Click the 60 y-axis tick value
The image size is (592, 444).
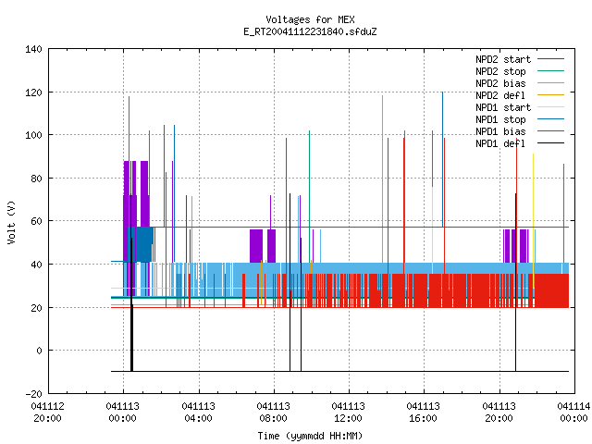pyautogui.click(x=37, y=221)
